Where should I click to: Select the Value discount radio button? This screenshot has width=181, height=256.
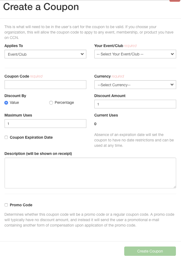[6, 103]
